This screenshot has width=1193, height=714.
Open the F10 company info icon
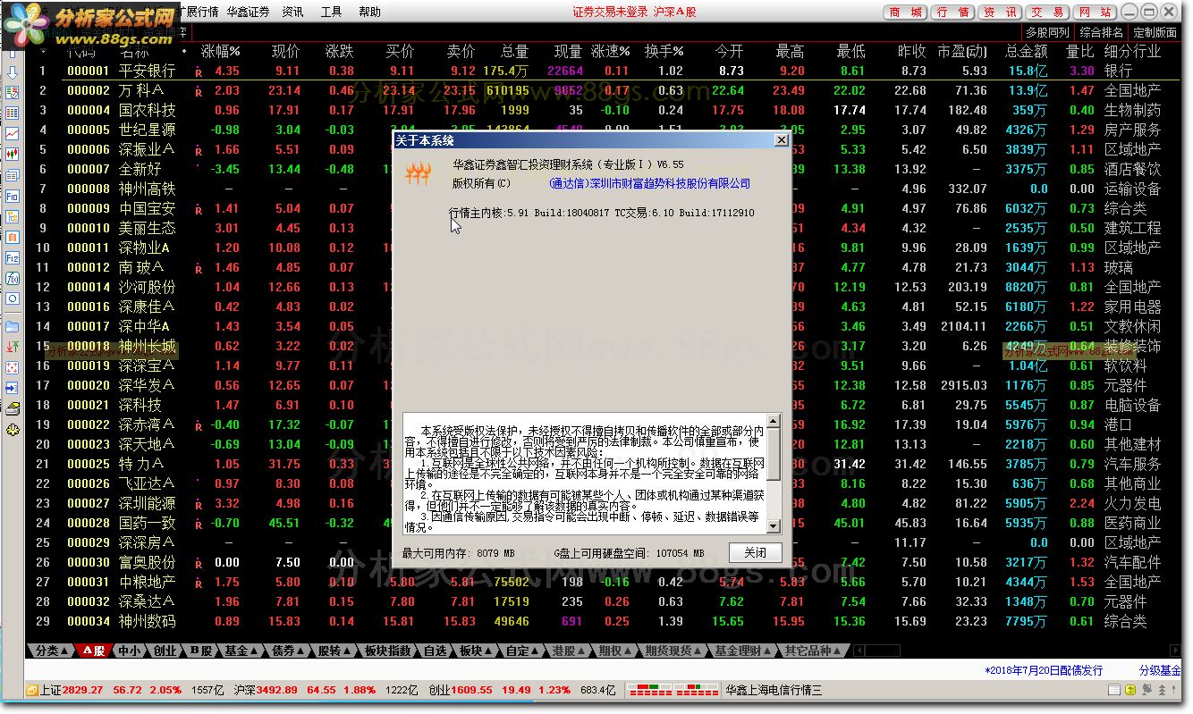click(12, 196)
